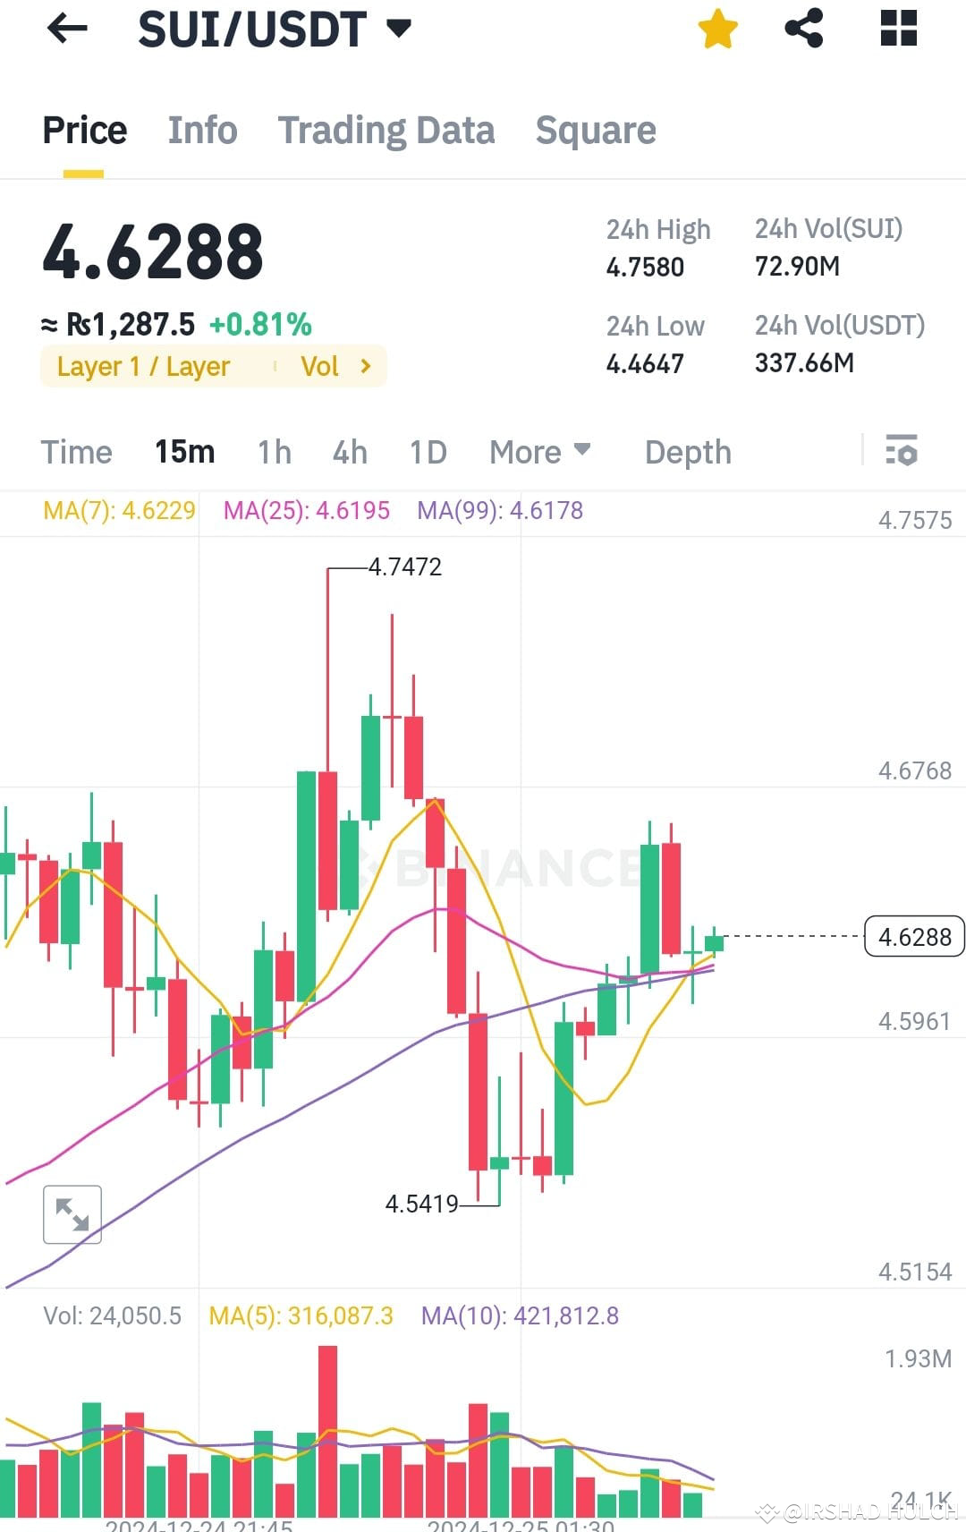Toggle the favorite star for SUI/USDT

[x=717, y=29]
